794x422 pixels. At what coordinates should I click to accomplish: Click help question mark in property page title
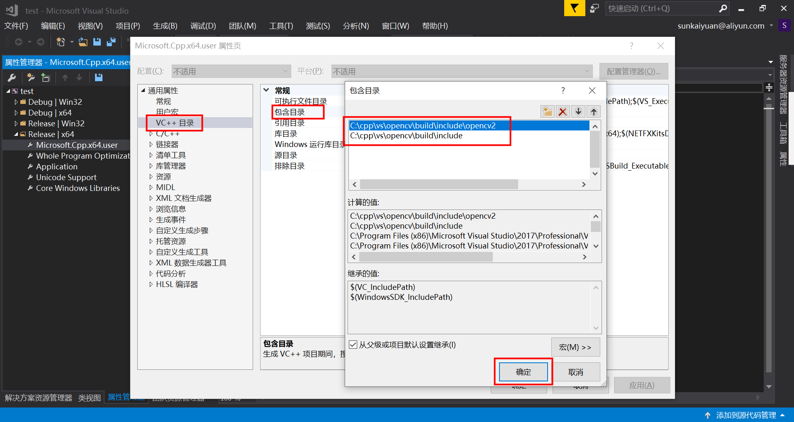[x=631, y=46]
